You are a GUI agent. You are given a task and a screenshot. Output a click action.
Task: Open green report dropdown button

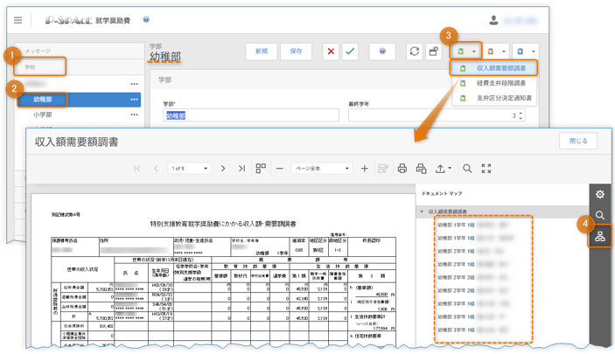tap(466, 52)
